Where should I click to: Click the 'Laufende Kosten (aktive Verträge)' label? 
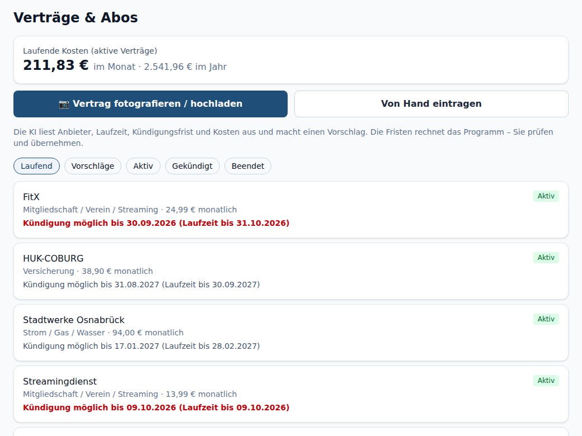90,51
